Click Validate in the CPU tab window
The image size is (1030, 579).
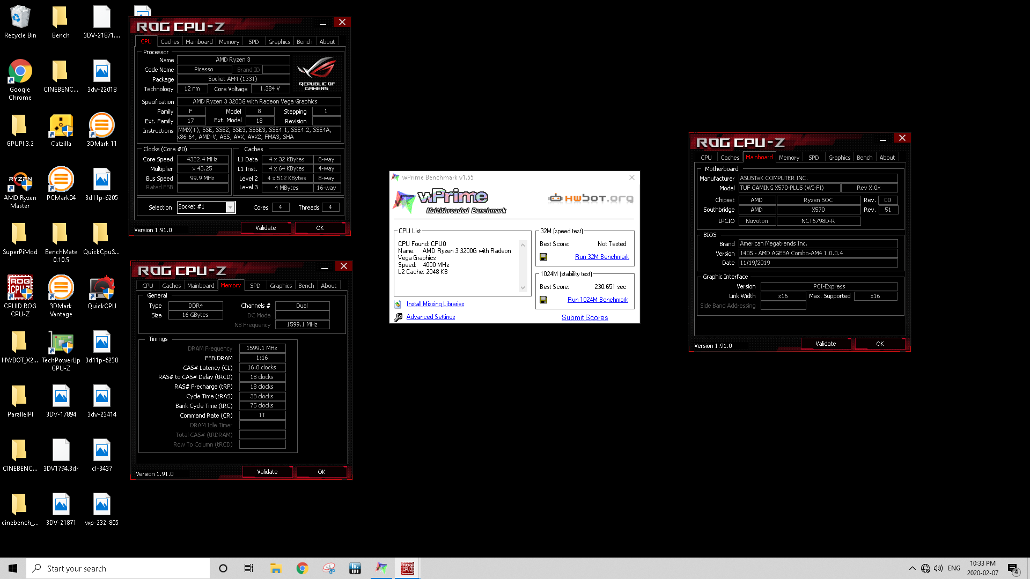pyautogui.click(x=266, y=228)
